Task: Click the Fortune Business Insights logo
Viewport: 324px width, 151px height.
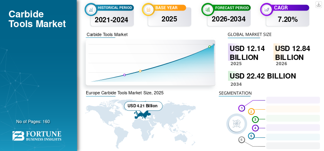Action: [x=37, y=136]
